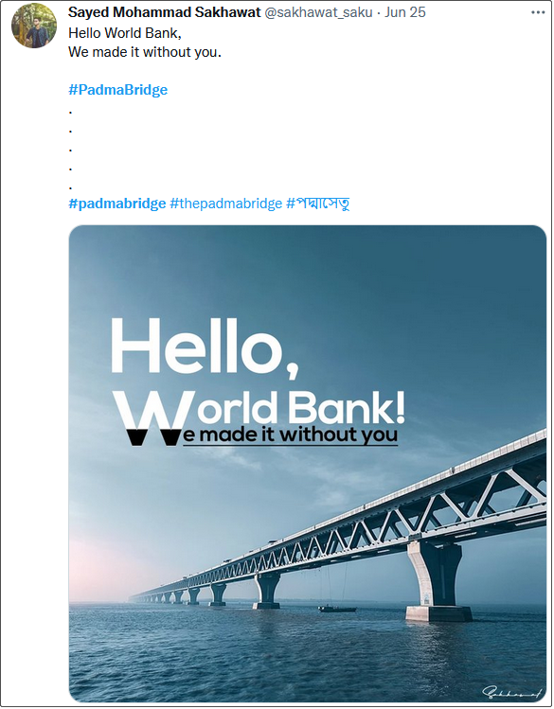Click the tweet line 'Hello World Bank,'
The image size is (554, 709).
(x=125, y=33)
